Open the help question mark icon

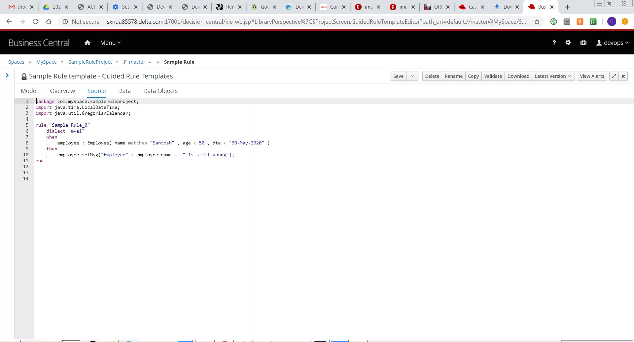click(554, 43)
